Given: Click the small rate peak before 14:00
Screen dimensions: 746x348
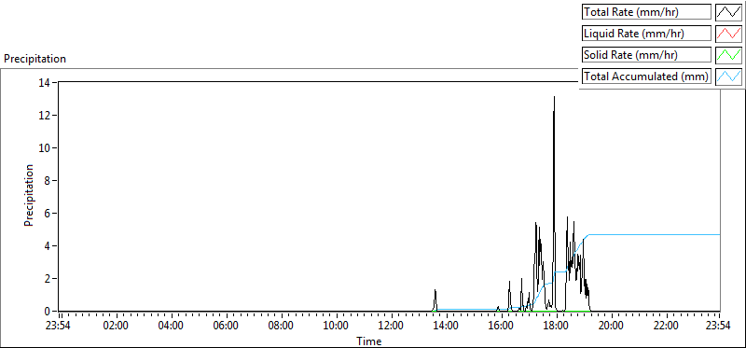Looking at the screenshot, I should 435,290.
